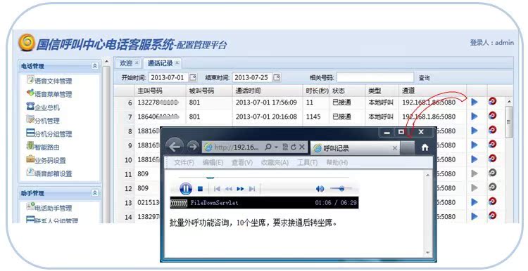This screenshot has height=271, width=528.
Task: Click the search magnifier in IE address bar
Action: 268,147
